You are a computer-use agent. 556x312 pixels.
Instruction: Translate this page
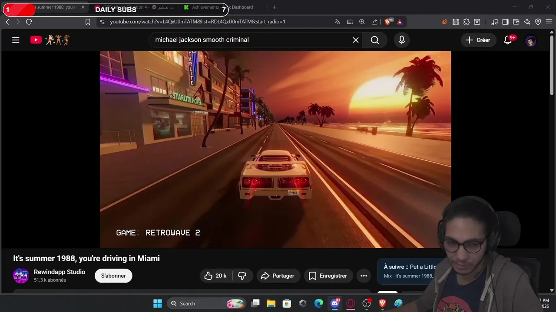click(x=337, y=22)
